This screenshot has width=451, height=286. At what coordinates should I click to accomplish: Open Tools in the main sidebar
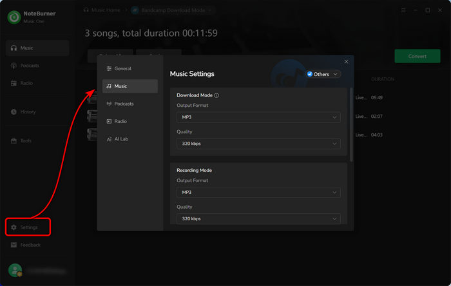click(x=37, y=140)
